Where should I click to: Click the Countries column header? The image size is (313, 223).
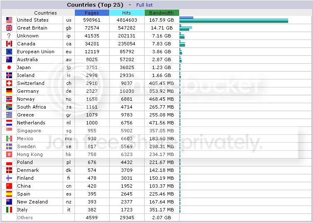tap(45, 13)
